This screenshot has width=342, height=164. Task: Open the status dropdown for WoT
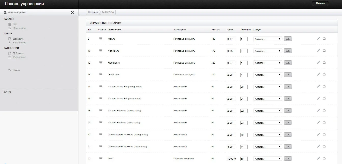tap(268, 159)
